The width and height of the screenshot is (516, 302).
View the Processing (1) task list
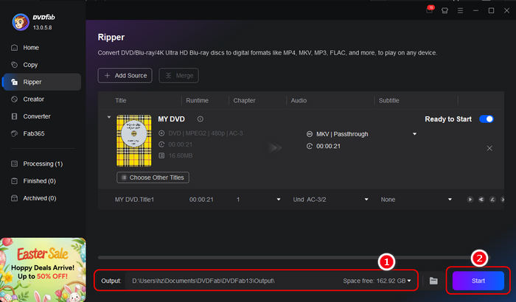click(x=41, y=164)
